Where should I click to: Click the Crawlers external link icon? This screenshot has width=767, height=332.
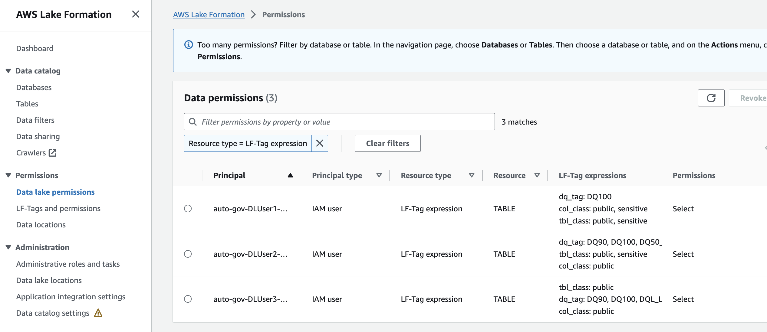click(53, 153)
